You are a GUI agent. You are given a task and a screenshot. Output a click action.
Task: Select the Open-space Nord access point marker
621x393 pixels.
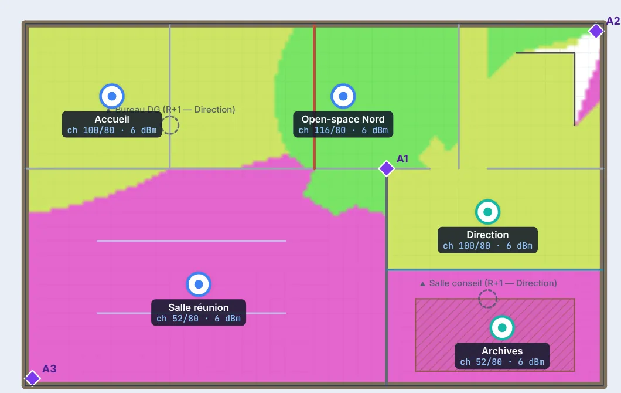pyautogui.click(x=343, y=96)
